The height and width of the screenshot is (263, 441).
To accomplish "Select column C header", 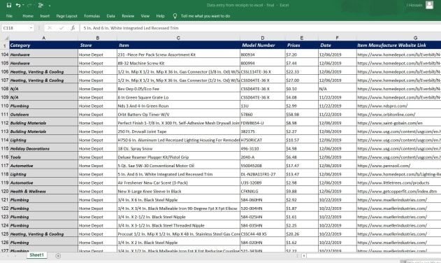I will pyautogui.click(x=178, y=38).
